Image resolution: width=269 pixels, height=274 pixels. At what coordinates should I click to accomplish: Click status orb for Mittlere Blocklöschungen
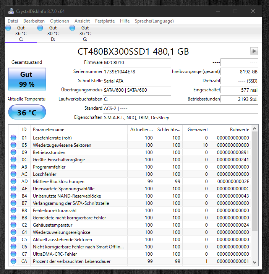click(x=13, y=182)
